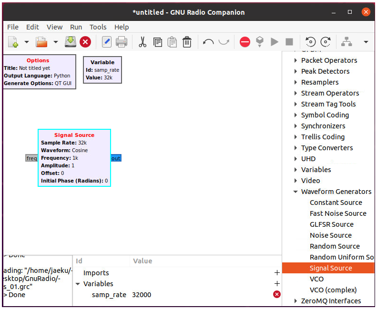377x309 pixels.
Task: Select the VCO block entry
Action: (x=316, y=279)
